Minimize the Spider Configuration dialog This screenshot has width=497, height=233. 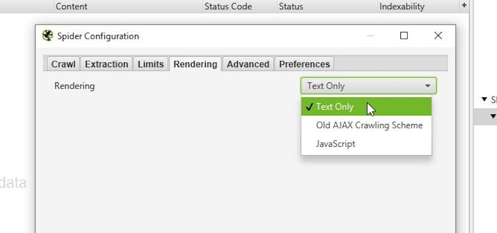coord(370,36)
